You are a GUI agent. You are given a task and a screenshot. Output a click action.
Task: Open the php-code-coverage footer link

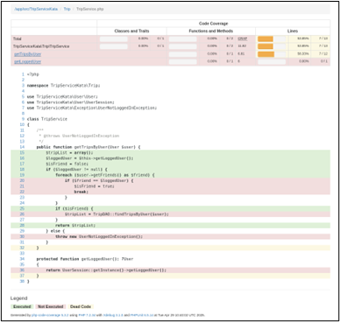click(x=50, y=315)
